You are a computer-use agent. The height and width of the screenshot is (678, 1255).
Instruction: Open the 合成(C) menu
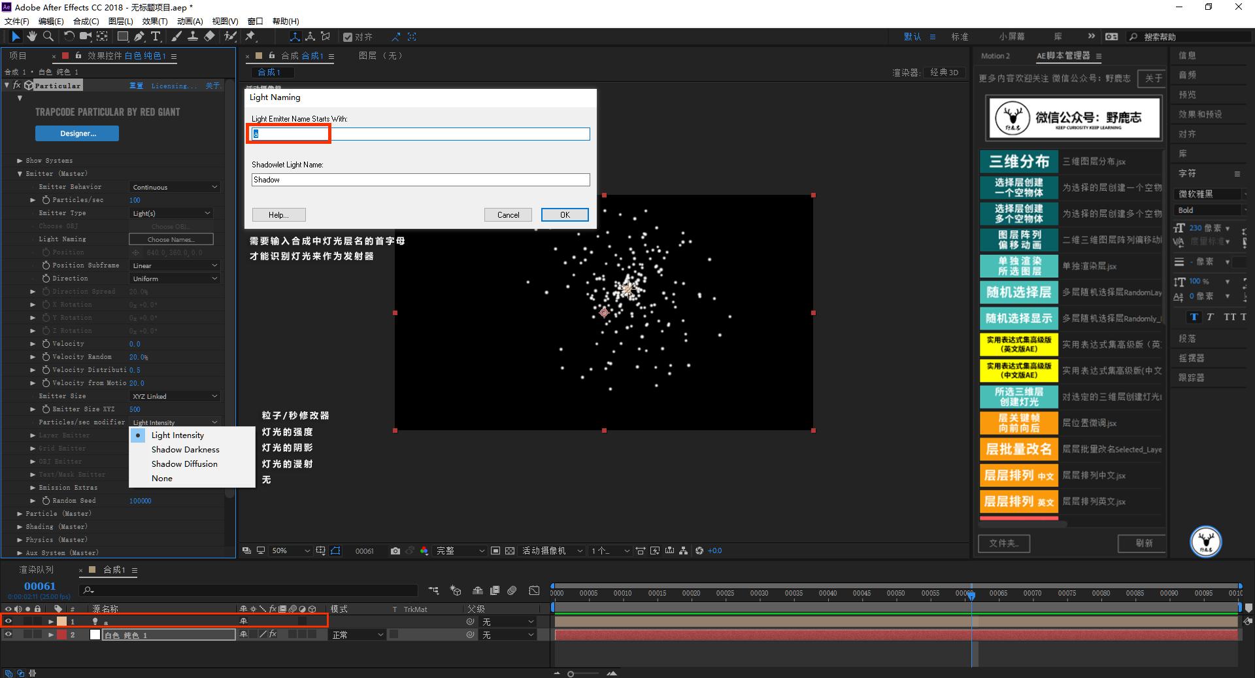tap(86, 21)
